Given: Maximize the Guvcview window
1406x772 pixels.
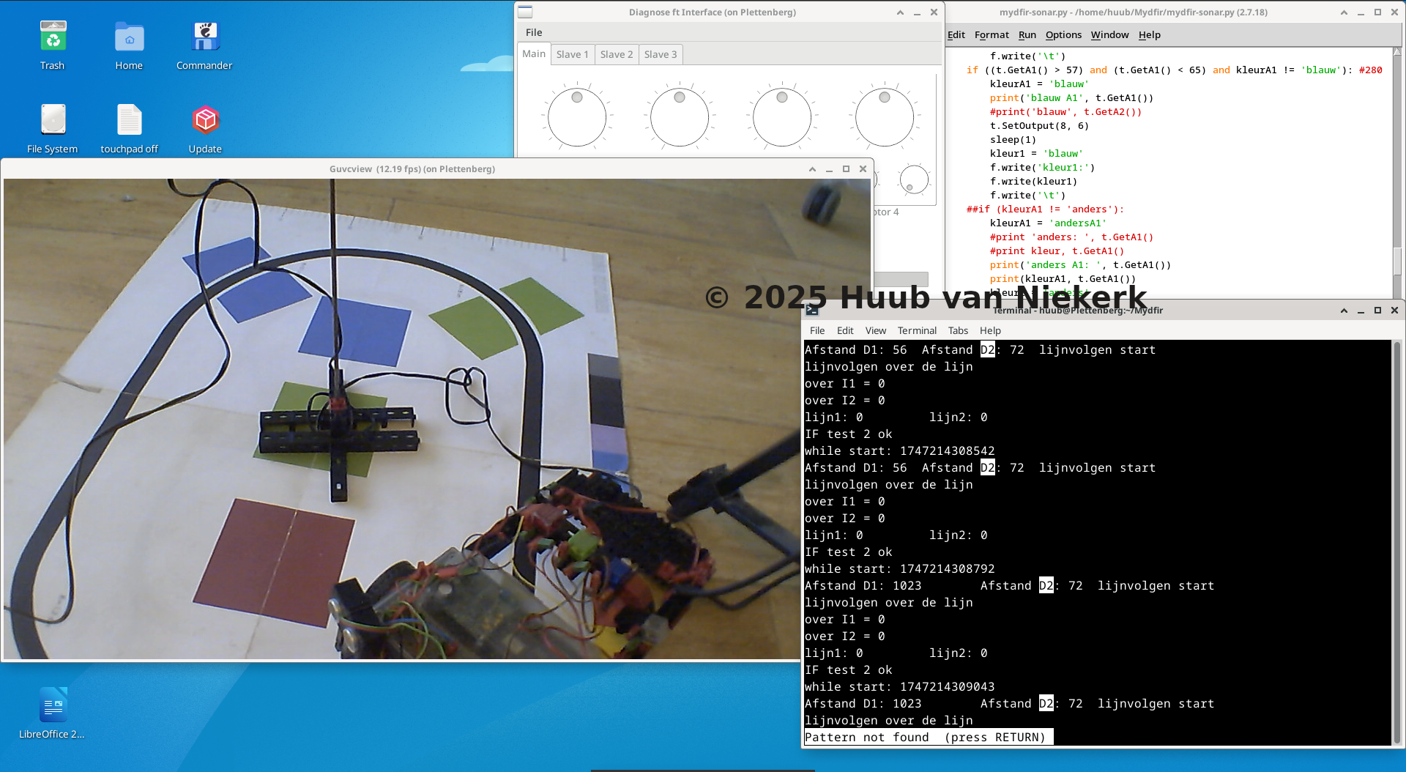Looking at the screenshot, I should click(x=846, y=169).
